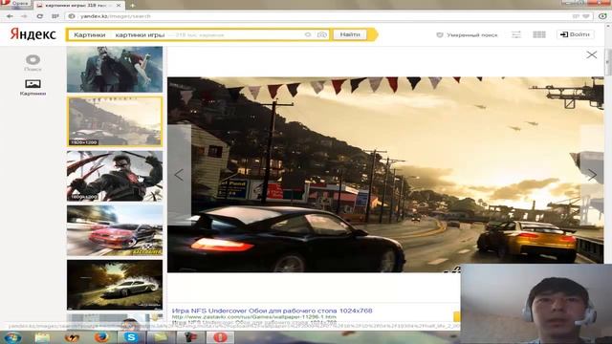Open the Opera menu button
This screenshot has width=612, height=344.
click(x=15, y=4)
